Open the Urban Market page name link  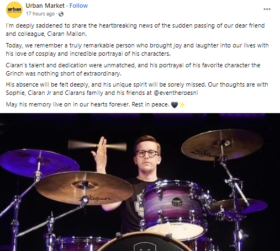point(45,6)
